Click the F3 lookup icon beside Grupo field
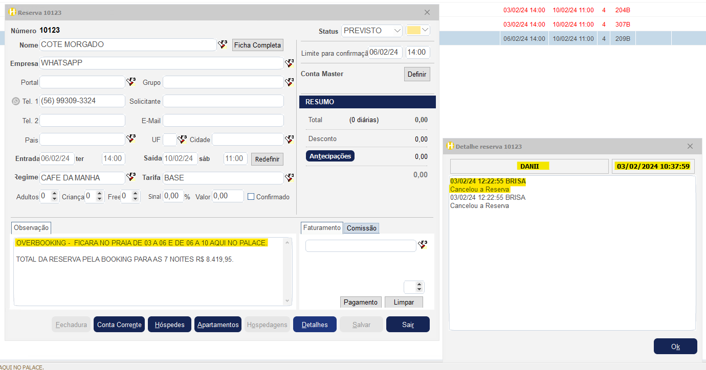The image size is (706, 370). click(289, 82)
